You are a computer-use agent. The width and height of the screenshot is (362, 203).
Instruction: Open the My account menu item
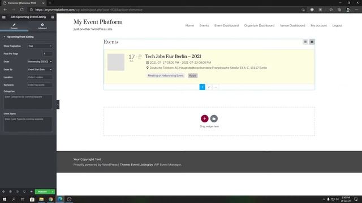[x=318, y=25]
